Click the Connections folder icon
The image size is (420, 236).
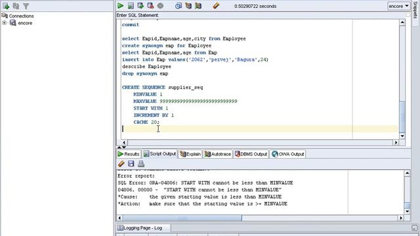pyautogui.click(x=5, y=16)
